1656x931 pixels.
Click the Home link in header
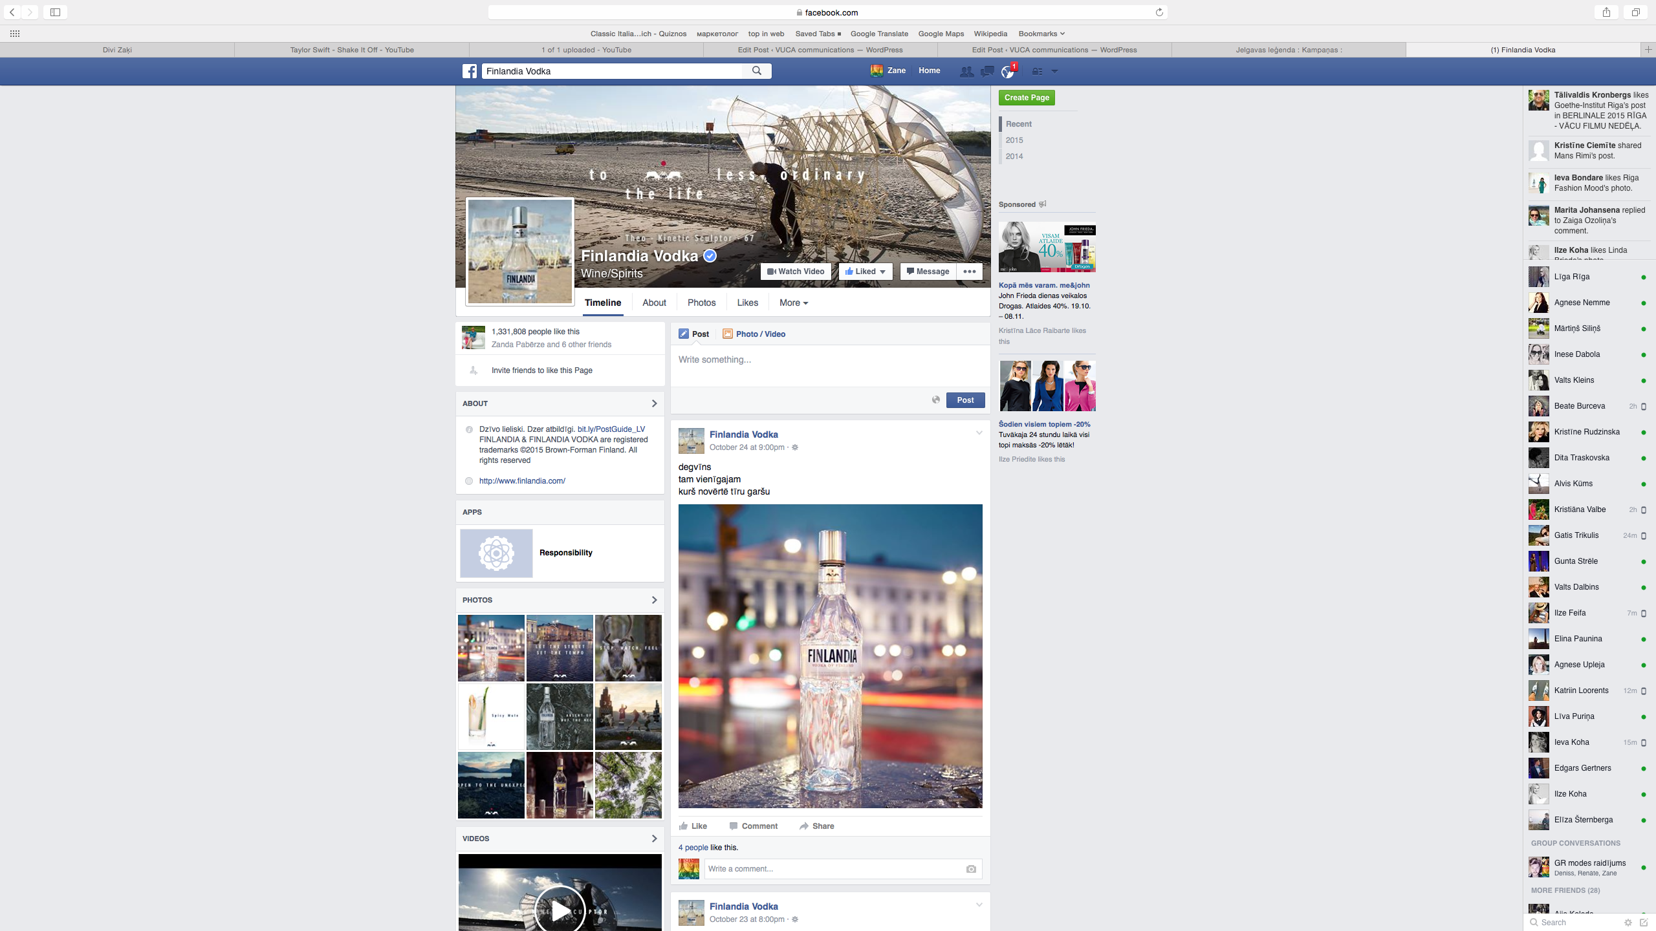(x=929, y=70)
